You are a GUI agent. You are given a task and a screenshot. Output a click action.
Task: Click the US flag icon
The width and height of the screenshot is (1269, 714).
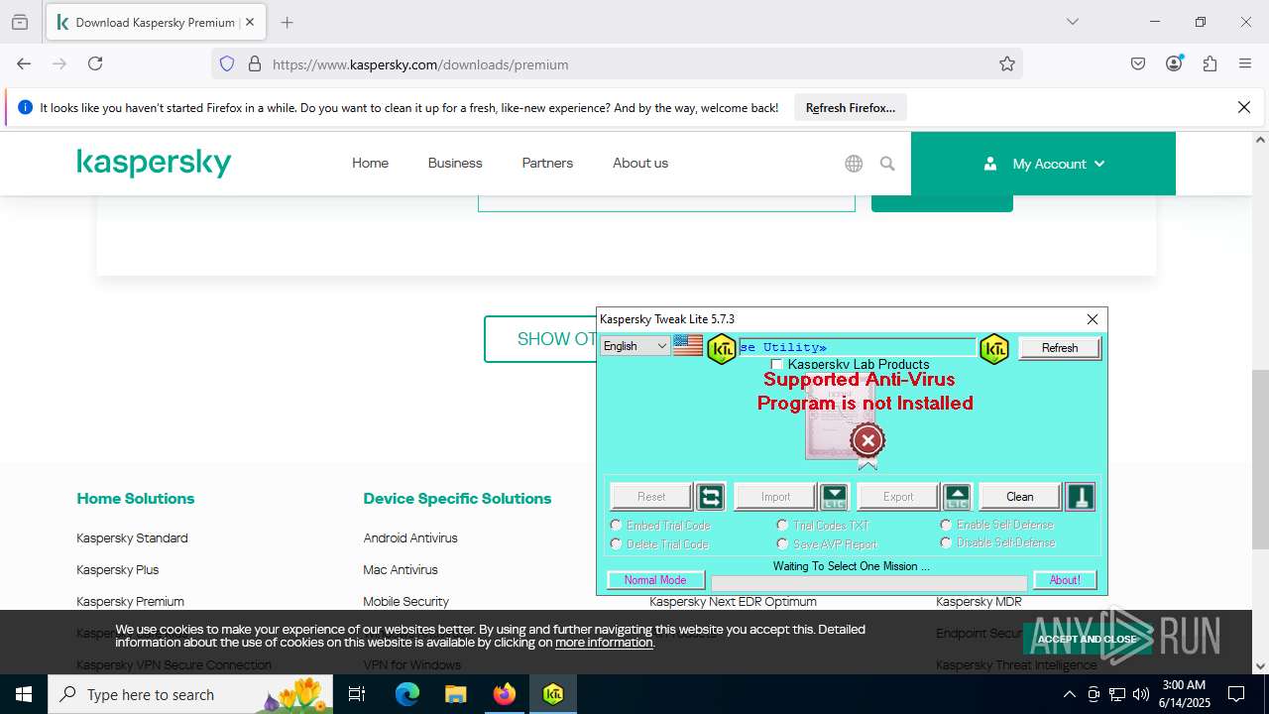(x=688, y=345)
